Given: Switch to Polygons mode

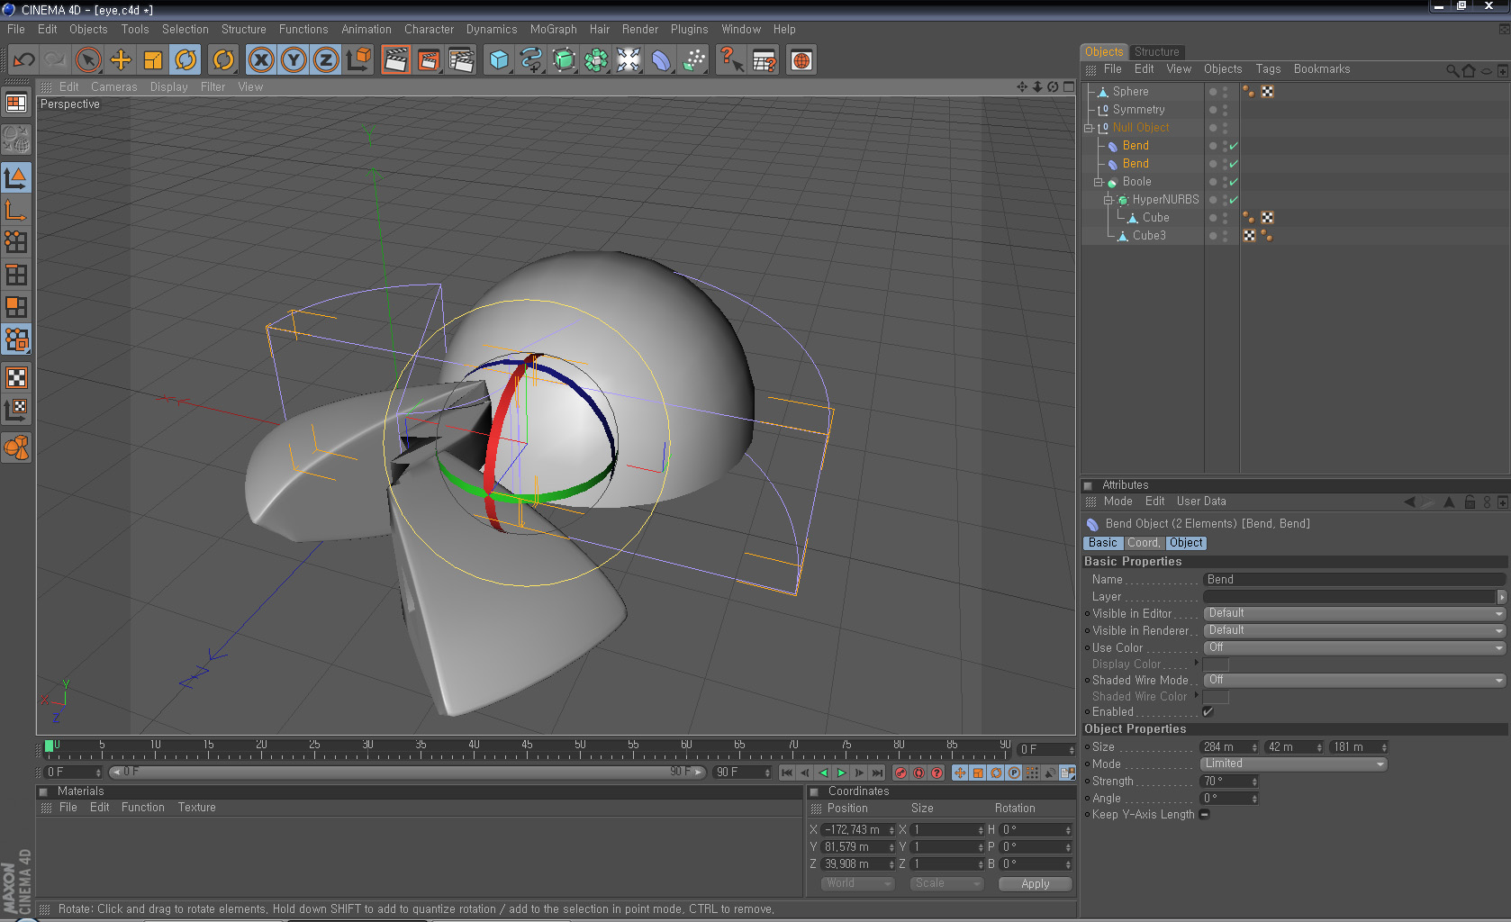Looking at the screenshot, I should tap(16, 308).
